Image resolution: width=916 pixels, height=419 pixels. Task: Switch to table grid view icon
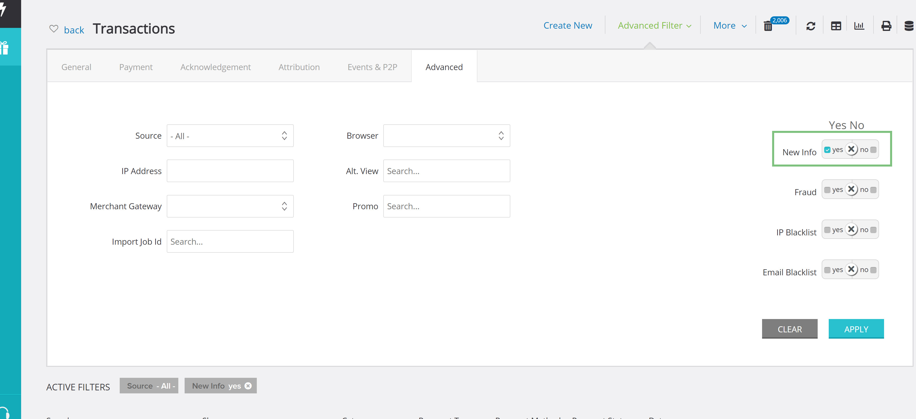click(836, 26)
